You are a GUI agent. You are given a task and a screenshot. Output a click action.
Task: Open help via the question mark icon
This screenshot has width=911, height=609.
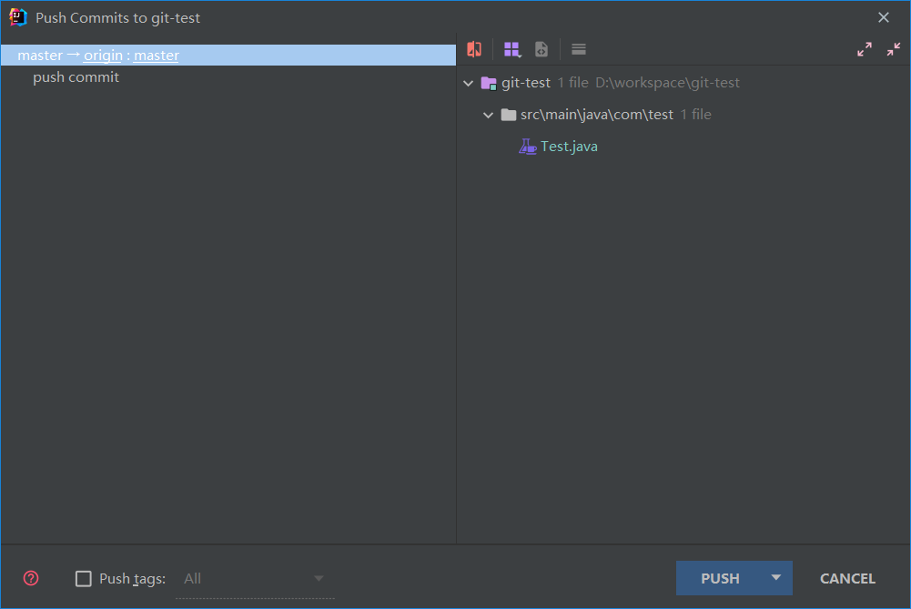(x=31, y=578)
